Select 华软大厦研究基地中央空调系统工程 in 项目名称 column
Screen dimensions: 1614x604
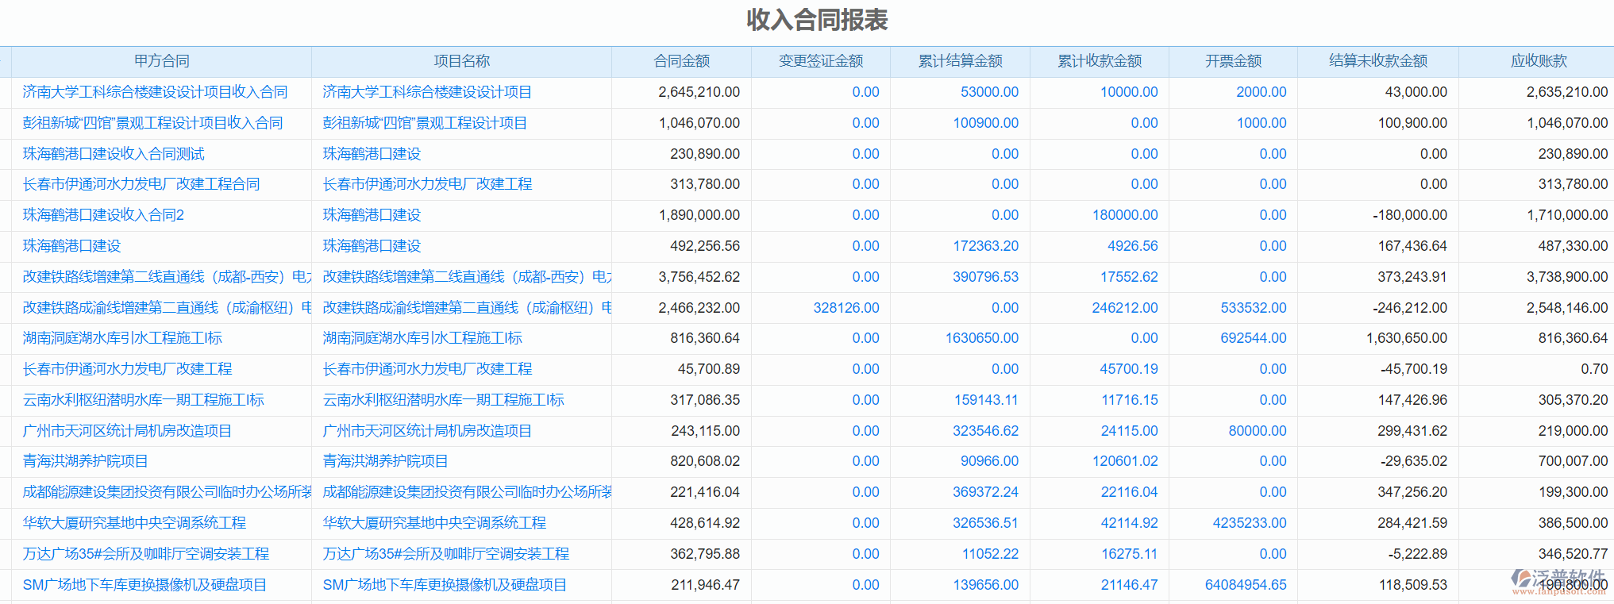(x=434, y=523)
